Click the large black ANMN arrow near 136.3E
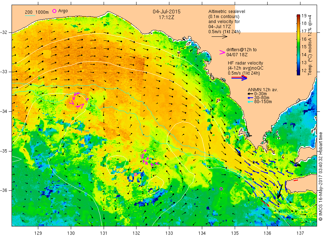325x238 pixels. [x=279, y=191]
